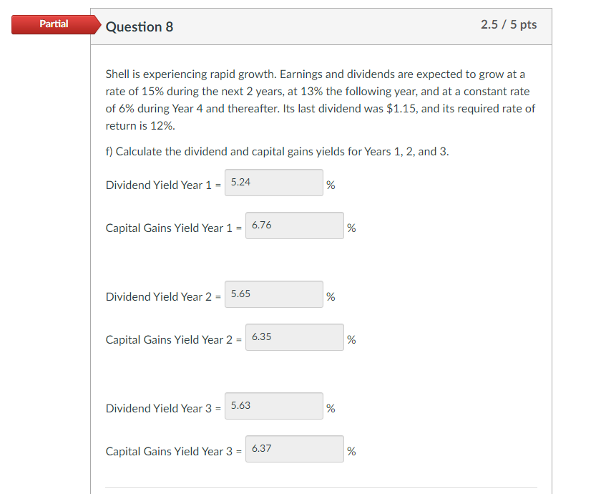The height and width of the screenshot is (494, 601).
Task: Select the label Dividend Yield Year 2
Action: (x=159, y=296)
